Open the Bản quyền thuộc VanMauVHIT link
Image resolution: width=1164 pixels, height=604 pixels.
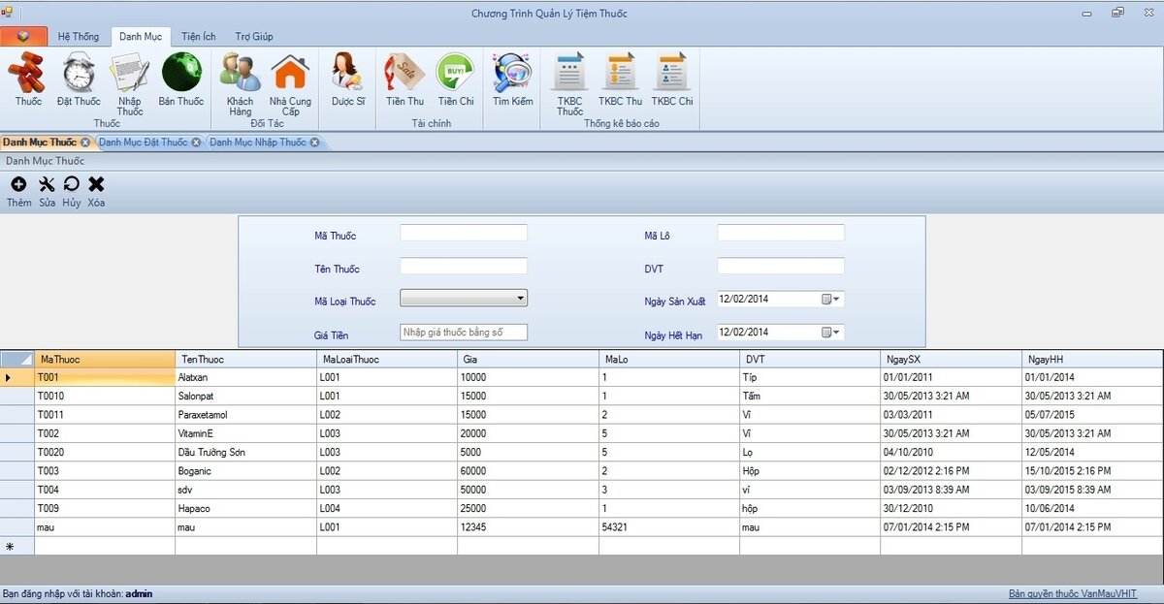[x=1073, y=593]
